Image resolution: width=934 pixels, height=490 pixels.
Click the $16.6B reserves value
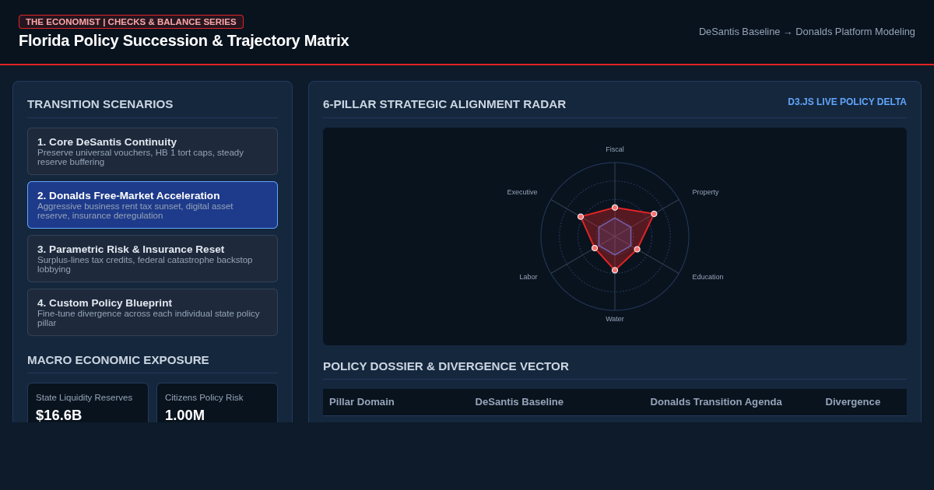(x=59, y=415)
